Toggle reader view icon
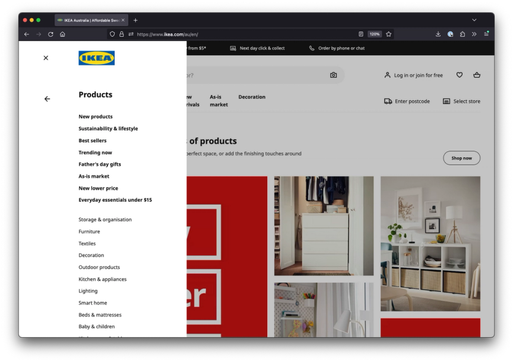Screen dimensions: 513x362 pyautogui.click(x=361, y=34)
